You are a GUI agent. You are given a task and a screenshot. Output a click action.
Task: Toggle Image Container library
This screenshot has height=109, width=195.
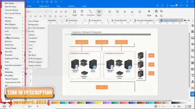click(x=35, y=65)
